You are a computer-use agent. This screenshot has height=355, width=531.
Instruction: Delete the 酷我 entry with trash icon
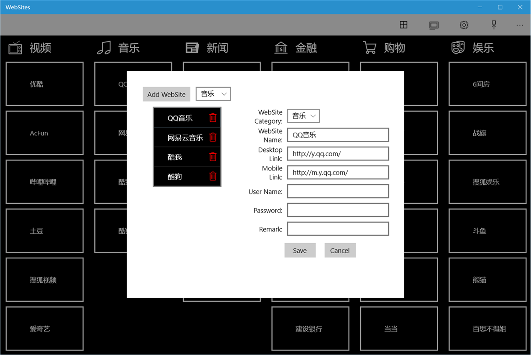[x=213, y=157]
